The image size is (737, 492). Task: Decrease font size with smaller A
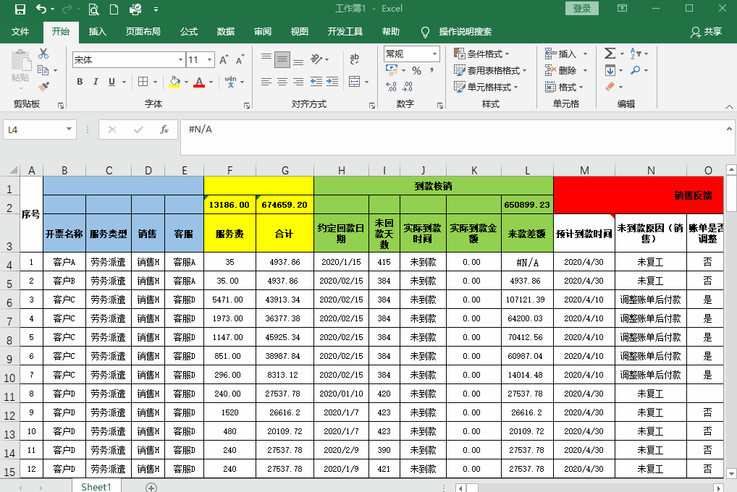240,59
